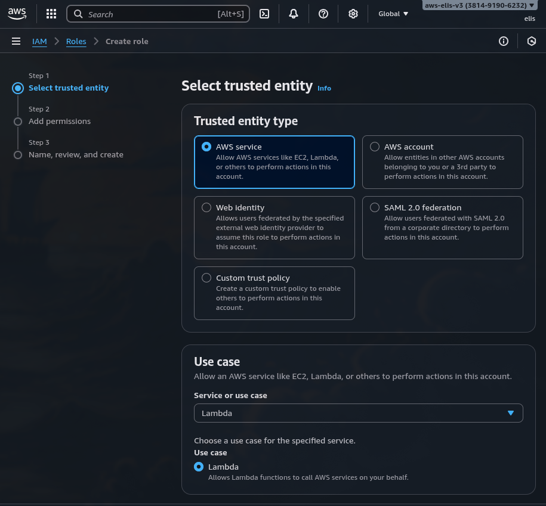Pick the Custom trust policy option
Viewport: 546px width, 506px height.
pos(206,278)
